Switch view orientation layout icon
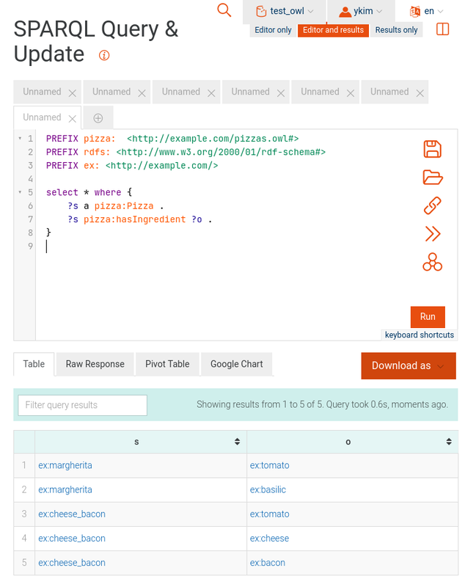Viewport: 465px width, 587px height. [442, 29]
